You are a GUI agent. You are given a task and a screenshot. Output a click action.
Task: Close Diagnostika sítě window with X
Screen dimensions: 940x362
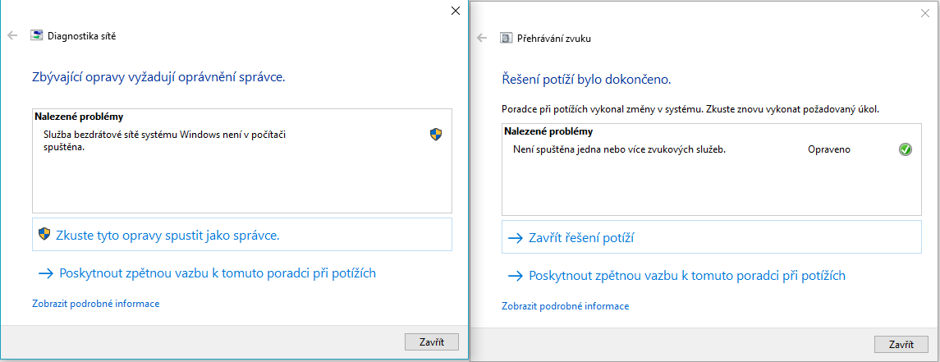point(456,11)
